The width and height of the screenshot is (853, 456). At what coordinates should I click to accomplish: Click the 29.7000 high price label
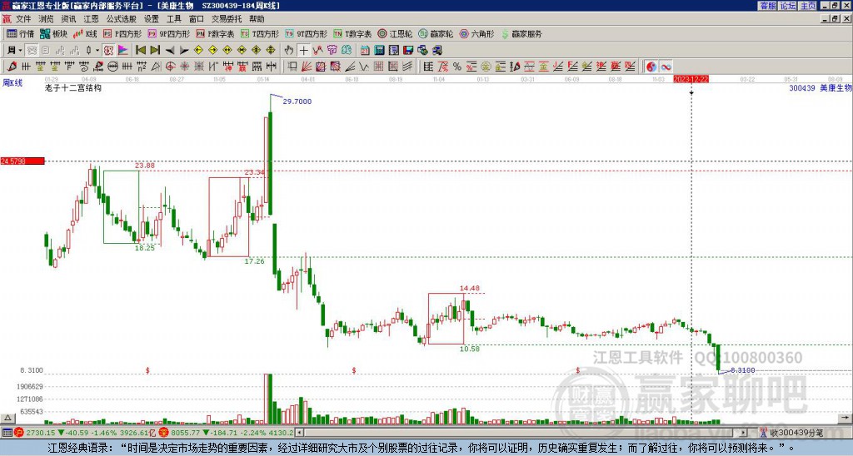297,102
